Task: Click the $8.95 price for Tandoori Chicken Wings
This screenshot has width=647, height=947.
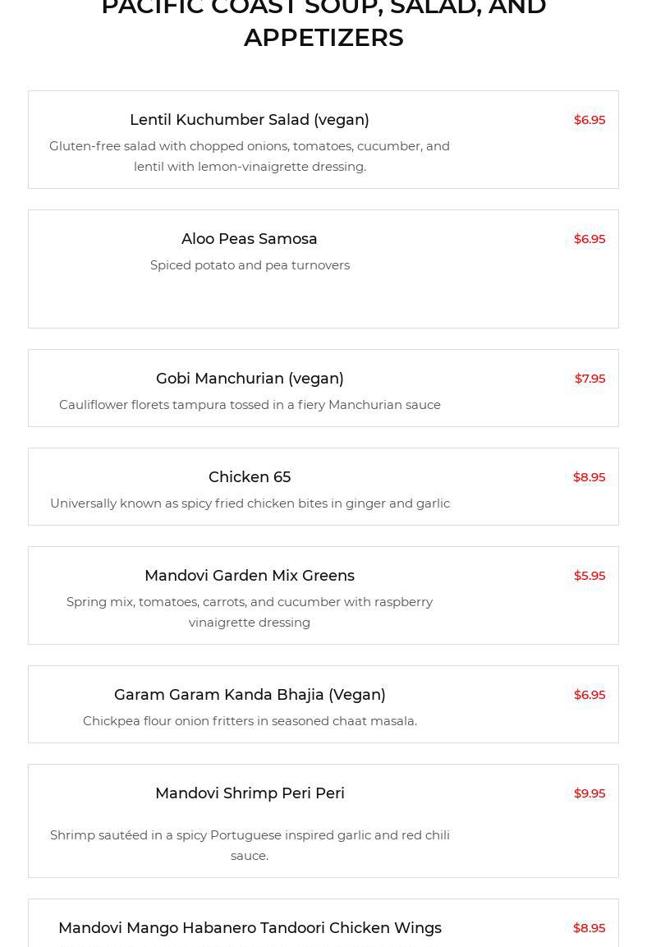Action: [589, 928]
